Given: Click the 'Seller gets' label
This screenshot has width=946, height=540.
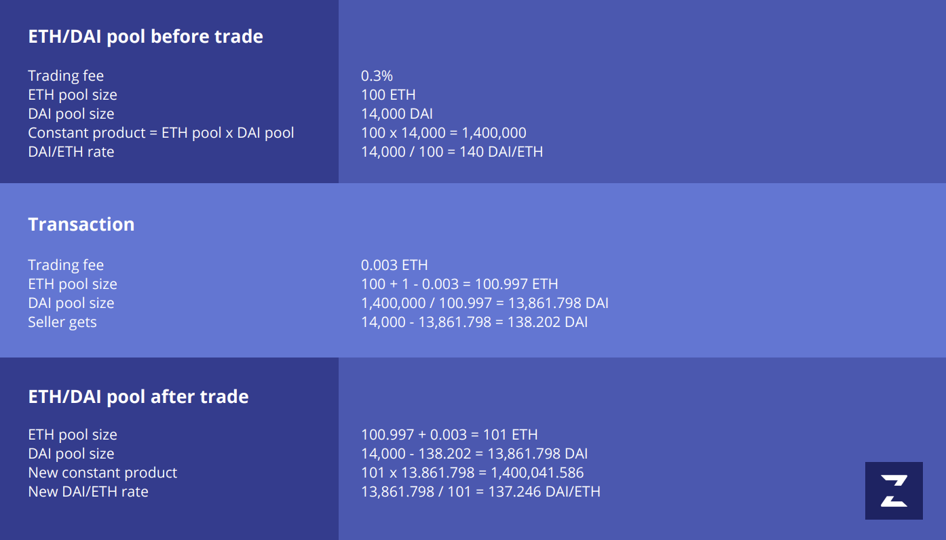Looking at the screenshot, I should coord(62,322).
